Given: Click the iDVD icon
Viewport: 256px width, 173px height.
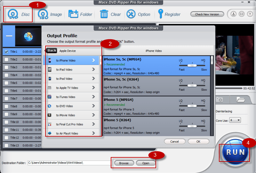Looking at the screenshot, I should 50,106.
